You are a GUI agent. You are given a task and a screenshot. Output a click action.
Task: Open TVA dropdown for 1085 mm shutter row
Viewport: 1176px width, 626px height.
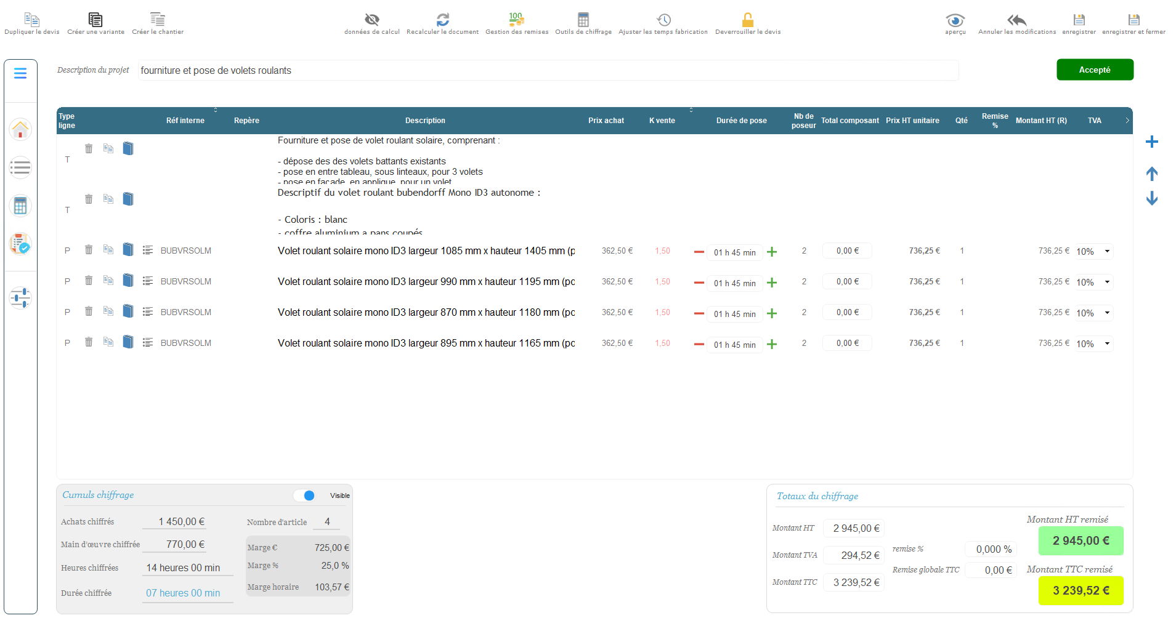point(1094,251)
